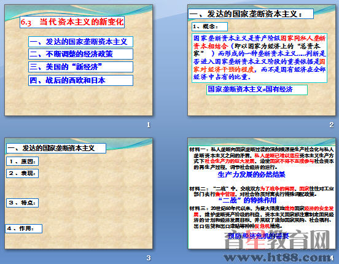Click '三、美国的“新经济”' outline item
Screen dimensions: 339x264
tap(80, 67)
